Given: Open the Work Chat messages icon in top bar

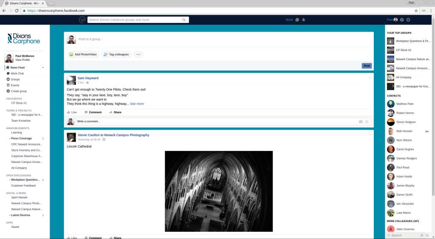Looking at the screenshot, I should [297, 20].
